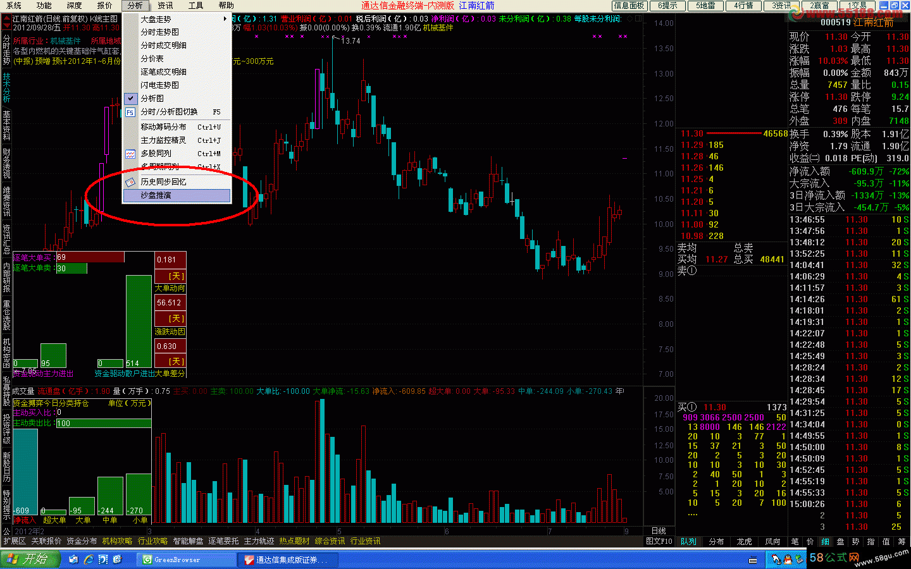Switch to the 筹 tab
The height and width of the screenshot is (569, 911).
coord(902,541)
